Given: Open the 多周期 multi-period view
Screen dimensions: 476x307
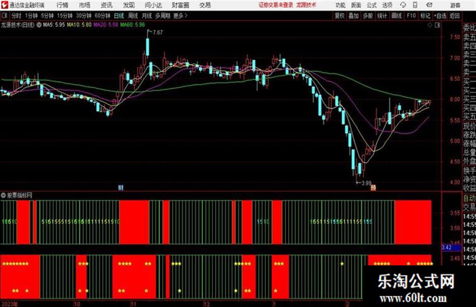Looking at the screenshot, I should coord(163,16).
